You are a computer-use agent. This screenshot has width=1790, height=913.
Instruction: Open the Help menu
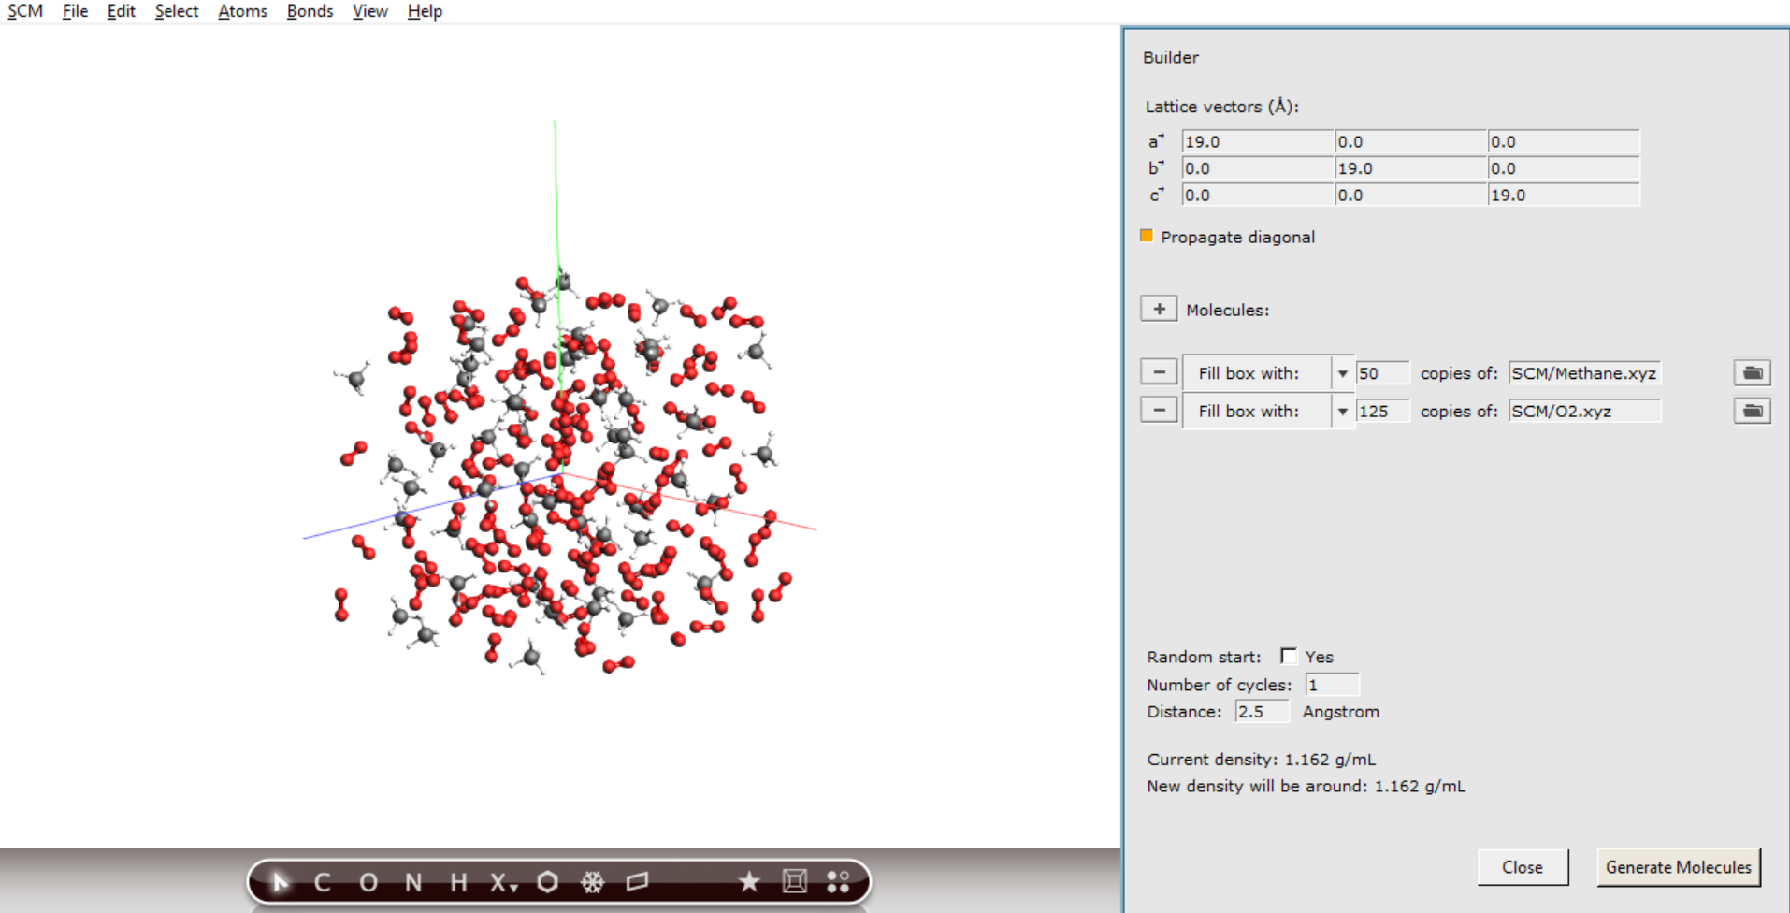pyautogui.click(x=425, y=11)
